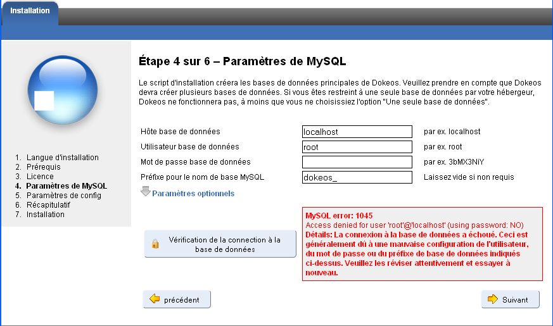Image resolution: width=553 pixels, height=326 pixels.
Task: Focus the Mot de passe base de données field
Action: [x=357, y=162]
